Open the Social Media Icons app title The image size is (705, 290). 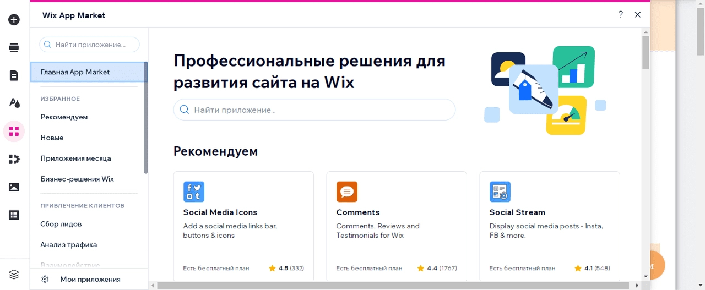coord(220,212)
